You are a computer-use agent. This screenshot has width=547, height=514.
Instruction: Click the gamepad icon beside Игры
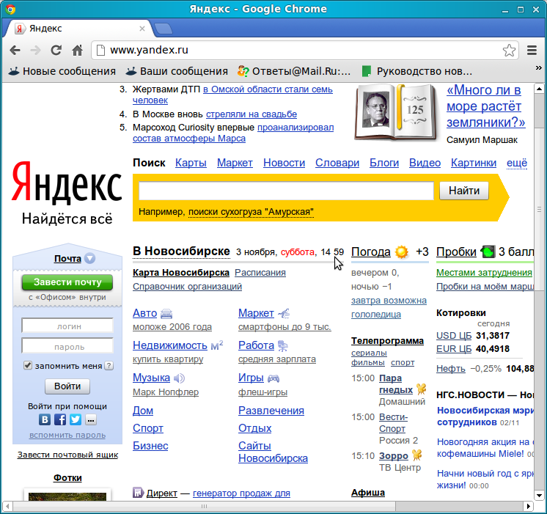tap(273, 378)
